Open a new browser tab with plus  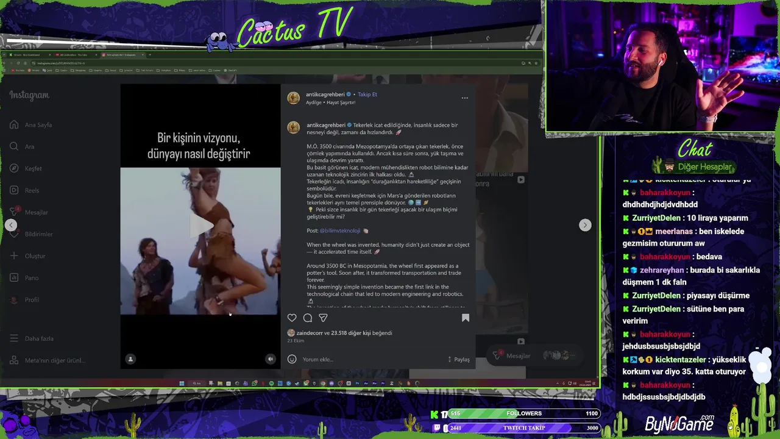pyautogui.click(x=150, y=55)
